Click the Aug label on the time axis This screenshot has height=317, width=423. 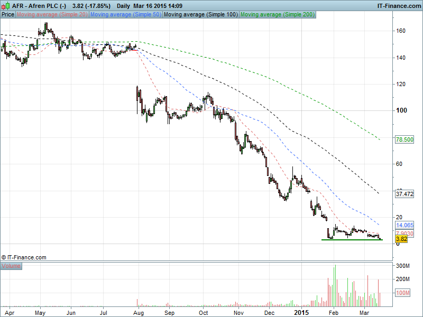pyautogui.click(x=139, y=313)
